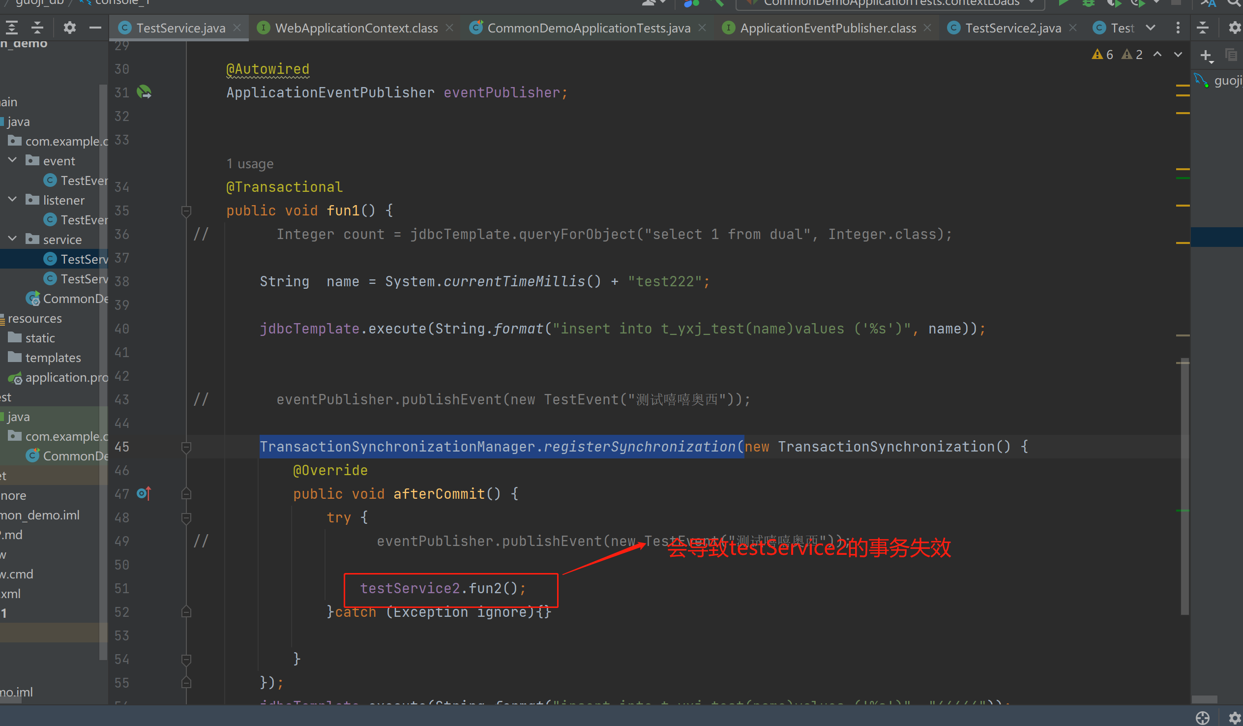Hide the project panel with minus icon
Viewport: 1243px width, 726px height.
[x=95, y=28]
